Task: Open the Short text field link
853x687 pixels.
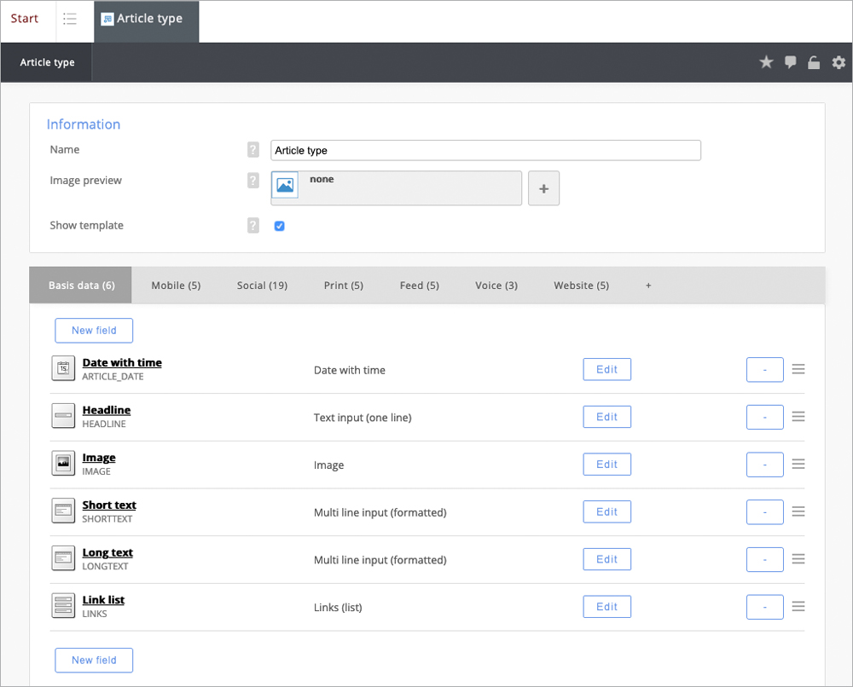Action: [x=109, y=505]
